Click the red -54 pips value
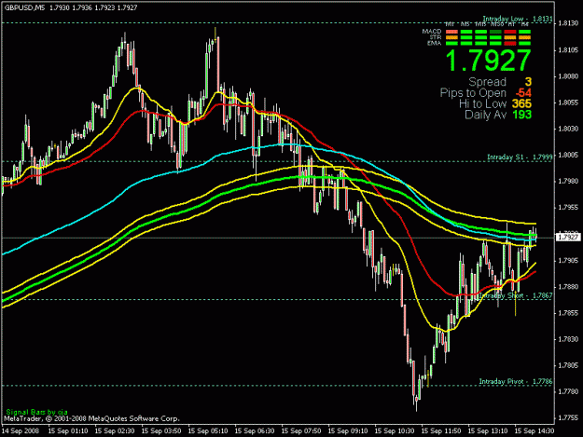The width and height of the screenshot is (583, 437). (523, 93)
